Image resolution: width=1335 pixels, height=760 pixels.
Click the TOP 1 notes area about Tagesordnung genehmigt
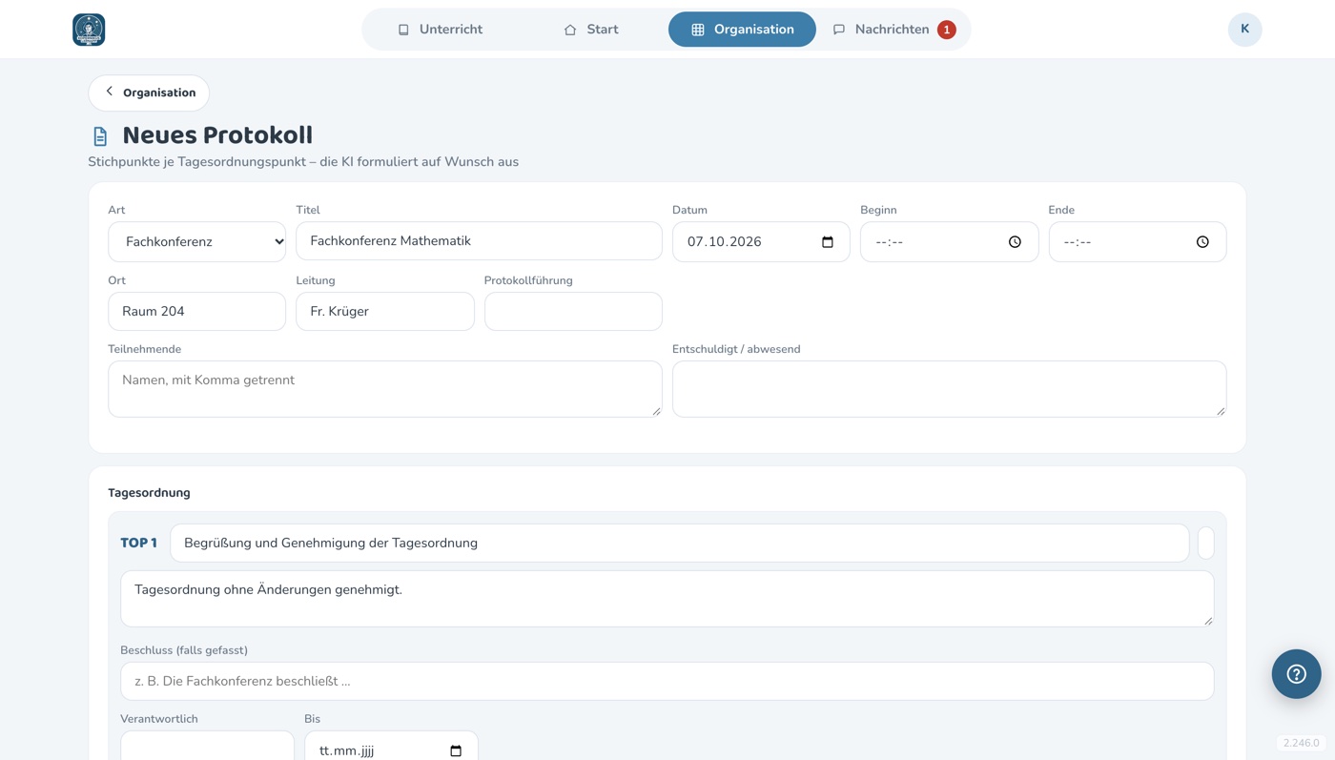[x=667, y=599]
